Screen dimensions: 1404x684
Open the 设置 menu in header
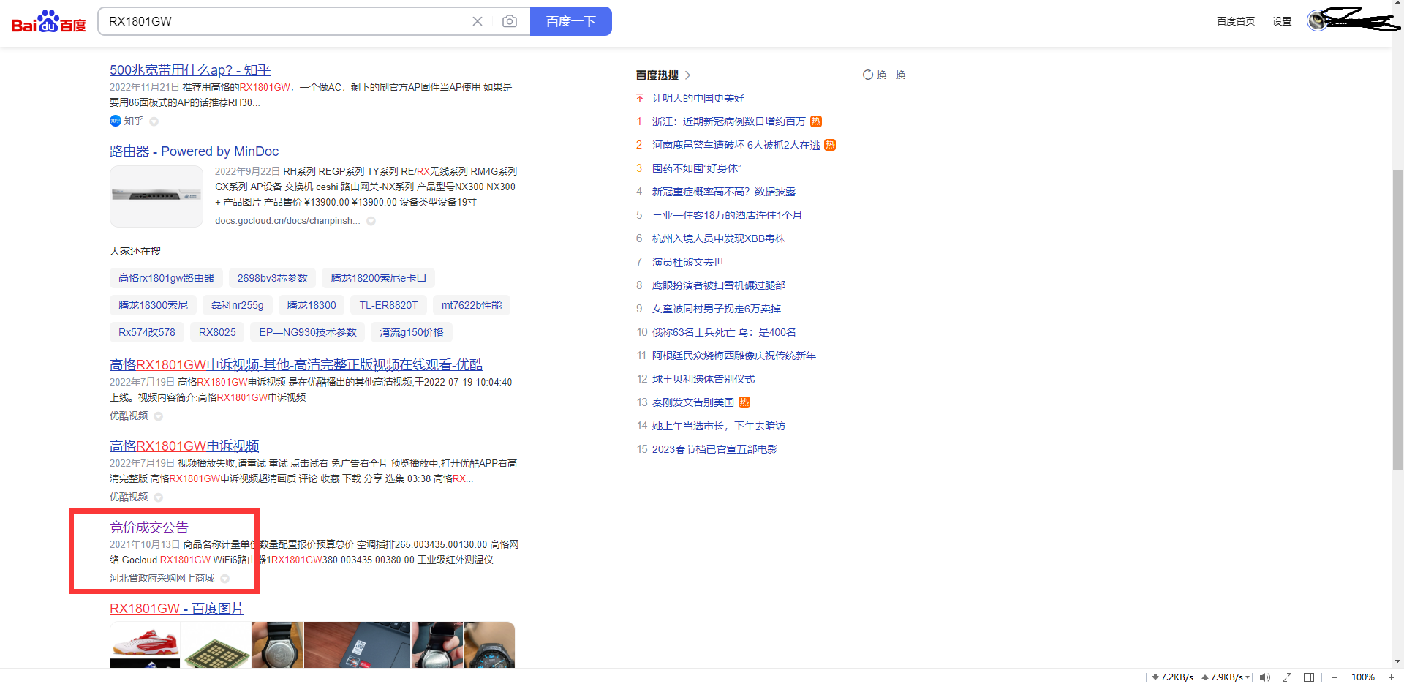1282,21
